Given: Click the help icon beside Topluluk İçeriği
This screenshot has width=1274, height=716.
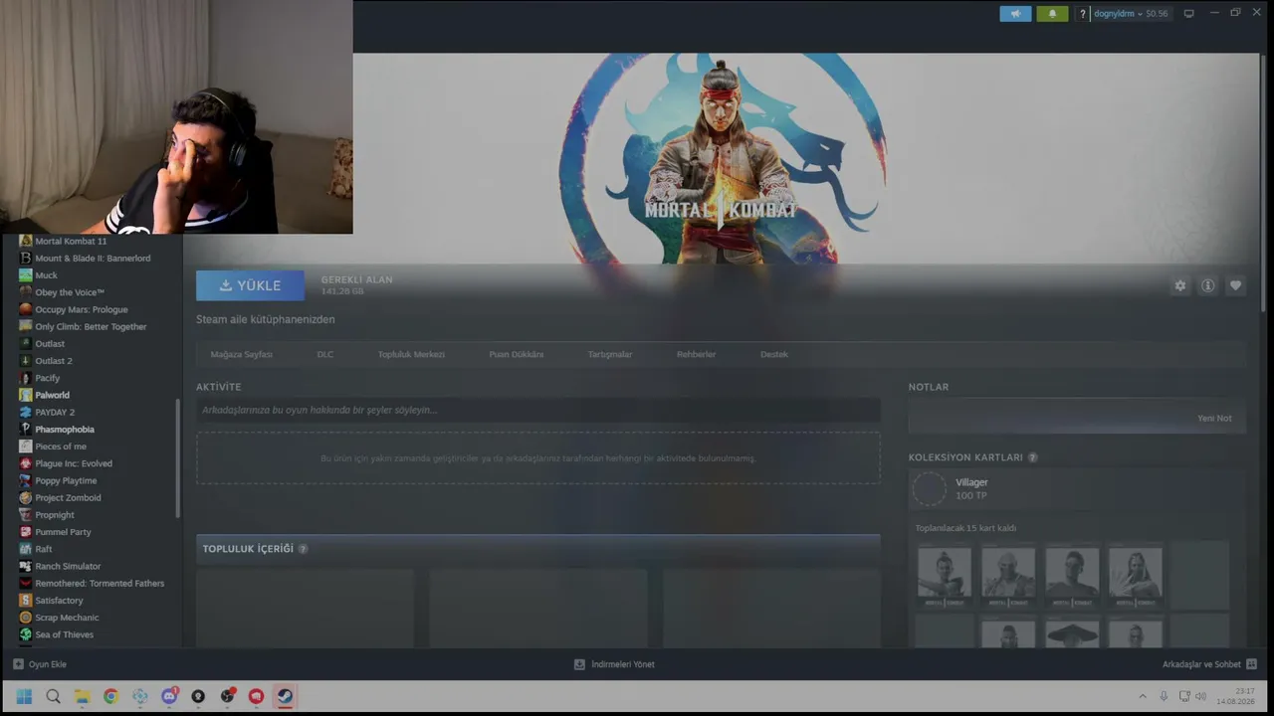Looking at the screenshot, I should point(303,549).
